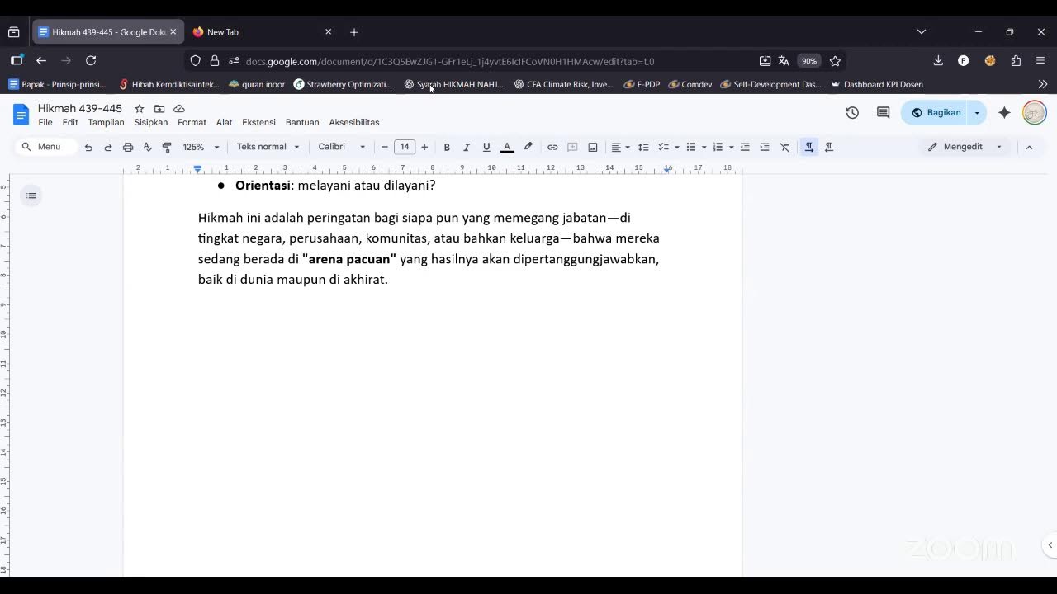Open the text color picker

coord(507,147)
